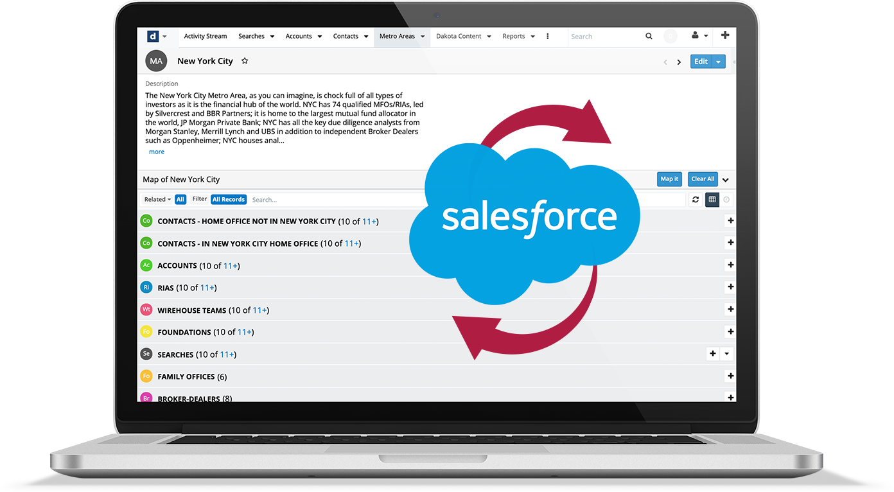
Task: Collapse the Map of New York City panel
Action: (x=726, y=180)
